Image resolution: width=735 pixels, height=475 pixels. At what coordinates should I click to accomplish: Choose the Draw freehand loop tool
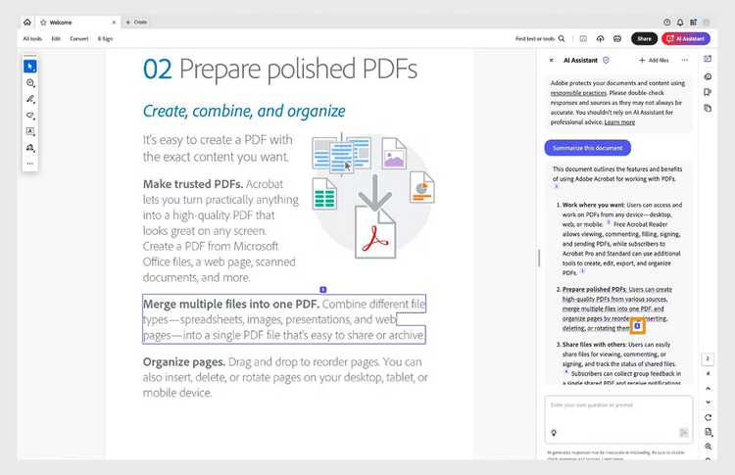[30, 116]
